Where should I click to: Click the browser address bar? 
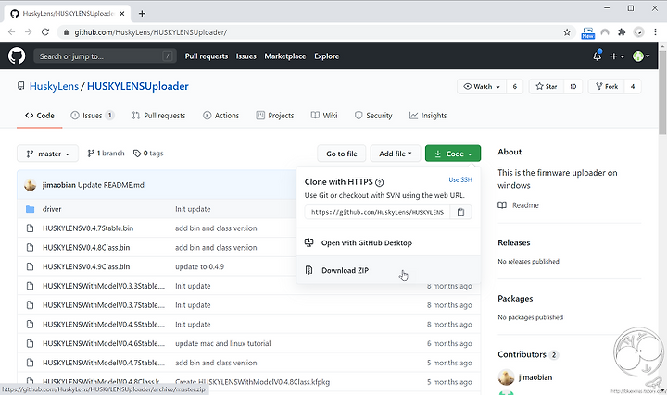point(315,32)
